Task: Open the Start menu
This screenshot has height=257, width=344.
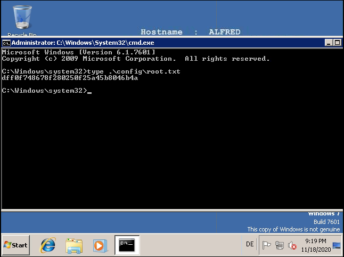Action: click(x=15, y=245)
